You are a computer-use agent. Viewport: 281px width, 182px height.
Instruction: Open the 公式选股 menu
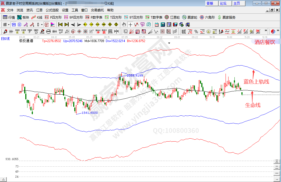(x=52, y=10)
